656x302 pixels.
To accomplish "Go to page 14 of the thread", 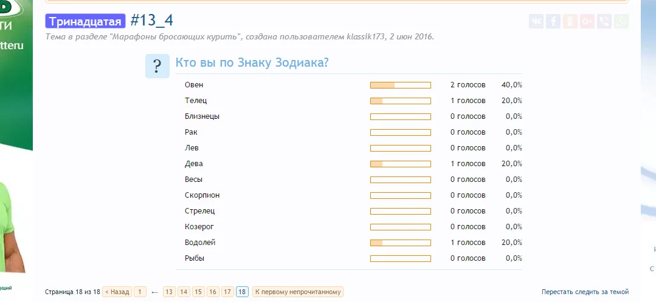I will pos(184,292).
